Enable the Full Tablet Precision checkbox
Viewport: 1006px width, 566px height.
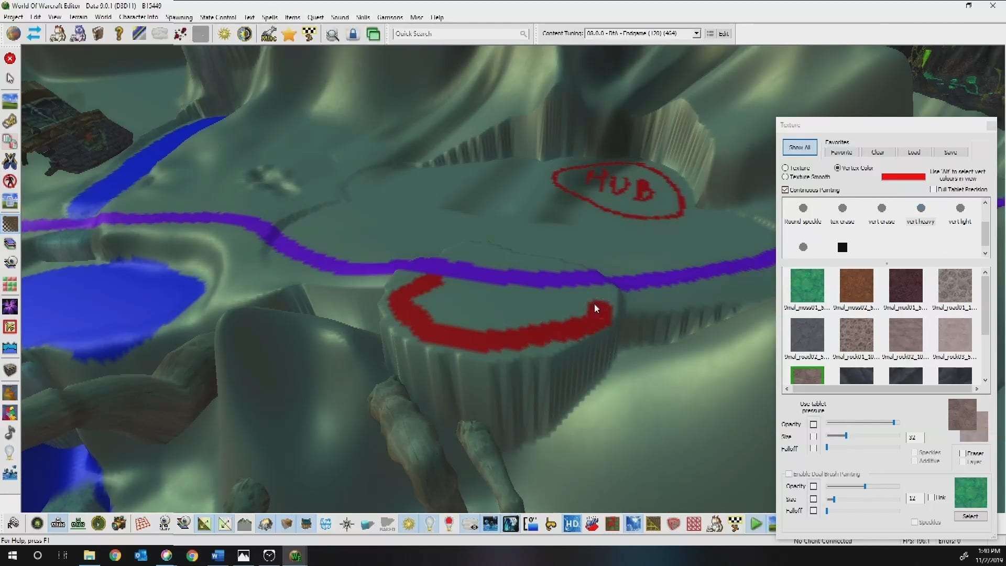click(933, 189)
